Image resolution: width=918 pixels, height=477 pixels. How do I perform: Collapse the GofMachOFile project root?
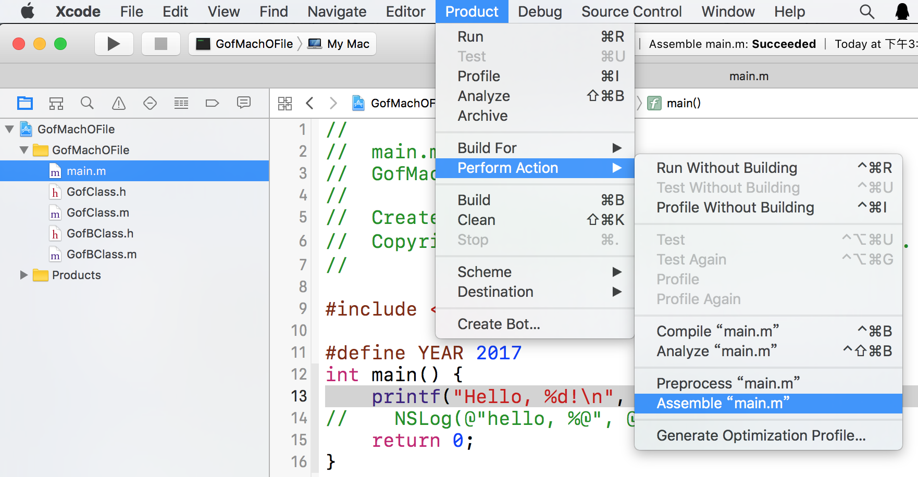[x=9, y=129]
